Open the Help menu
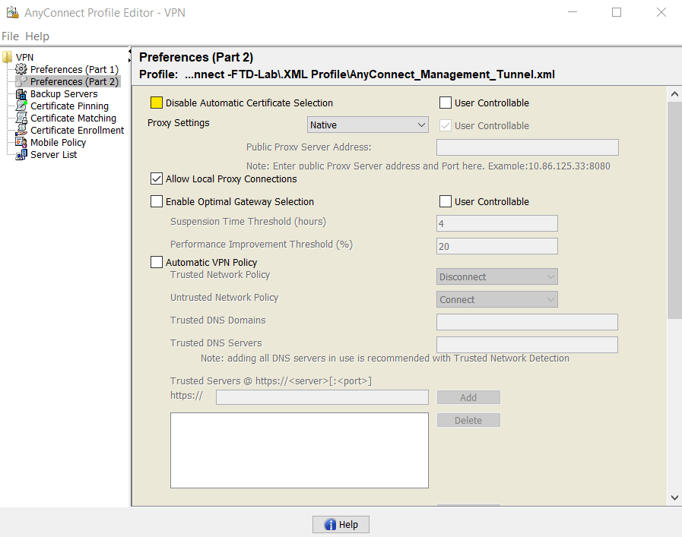Screen dimensions: 682x537 point(37,36)
